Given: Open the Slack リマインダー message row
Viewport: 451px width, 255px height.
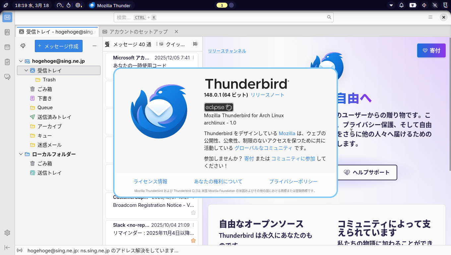Looking at the screenshot, I should coord(152,233).
